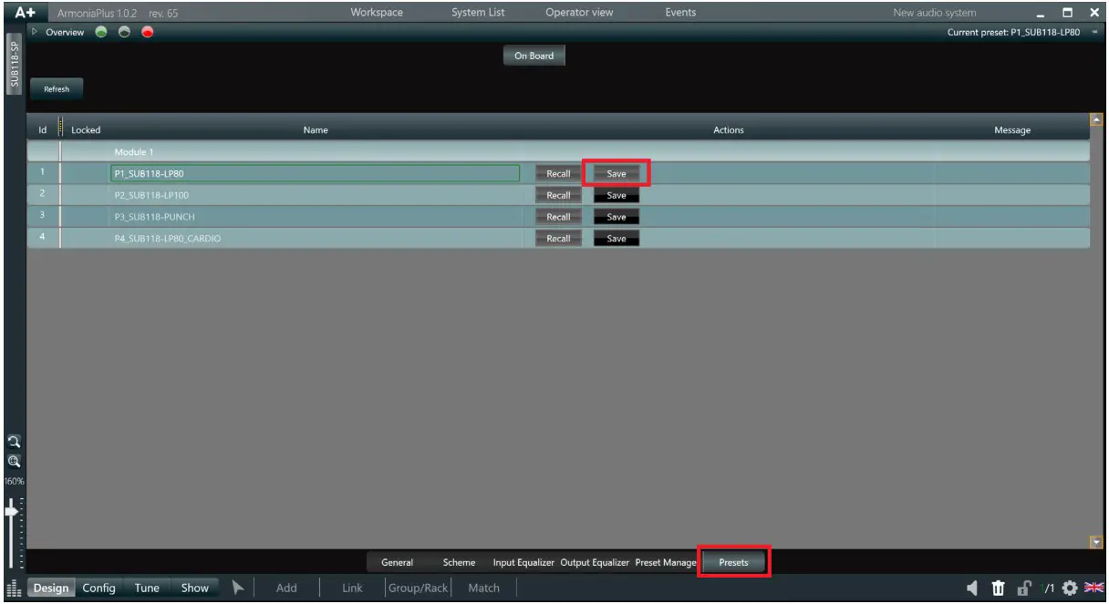Toggle the open padlock lock icon

(x=1025, y=588)
